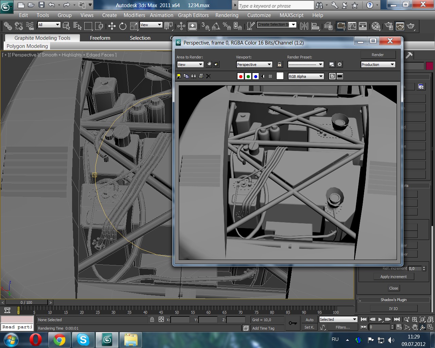Open the Production render mode dropdown

[378, 64]
